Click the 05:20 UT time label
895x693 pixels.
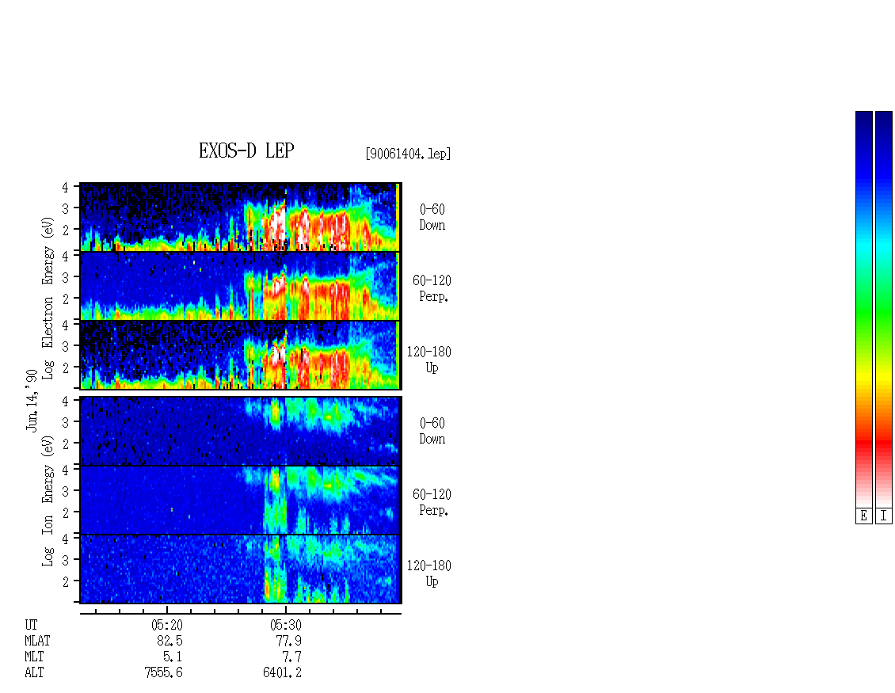tap(166, 625)
